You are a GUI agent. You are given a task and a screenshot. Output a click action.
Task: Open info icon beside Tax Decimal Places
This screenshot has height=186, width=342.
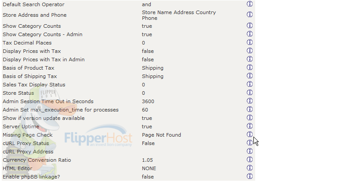coord(249,42)
